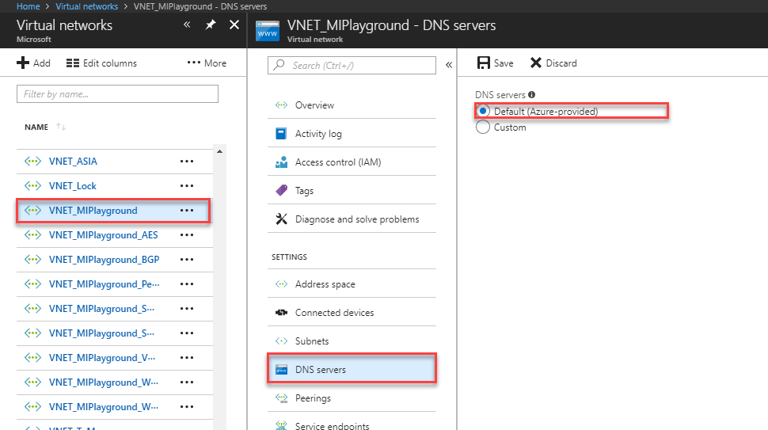768x430 pixels.
Task: Open the VNET_MIPlayground_Pe... network
Action: 104,284
